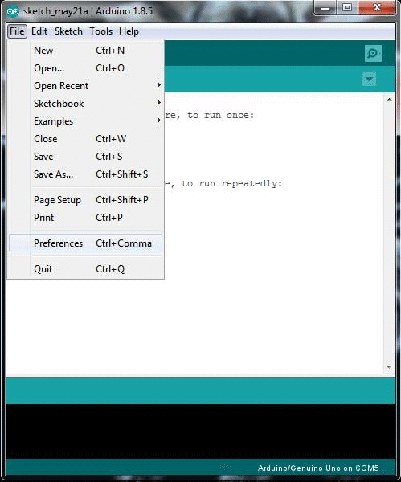This screenshot has height=482, width=401.
Task: Select Save menu entry
Action: pyautogui.click(x=86, y=157)
